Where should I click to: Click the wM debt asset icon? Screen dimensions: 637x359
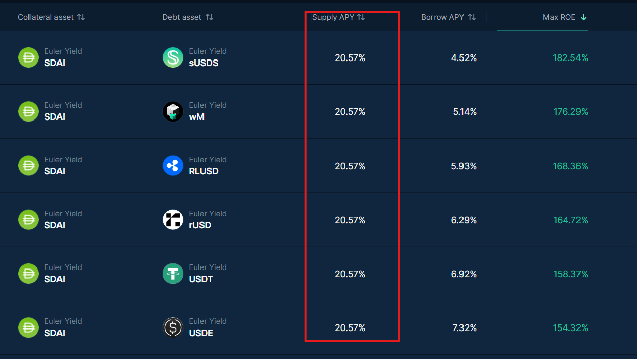(x=173, y=111)
